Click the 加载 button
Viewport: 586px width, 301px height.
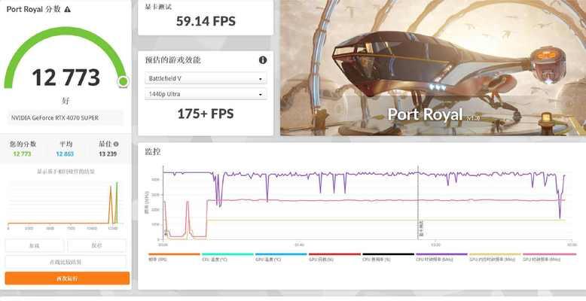(35, 245)
